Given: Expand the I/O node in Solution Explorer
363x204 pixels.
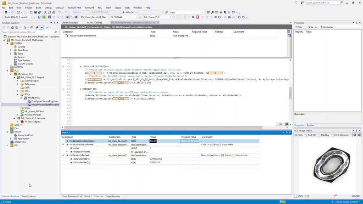Looking at the screenshot, I should (x=7, y=145).
